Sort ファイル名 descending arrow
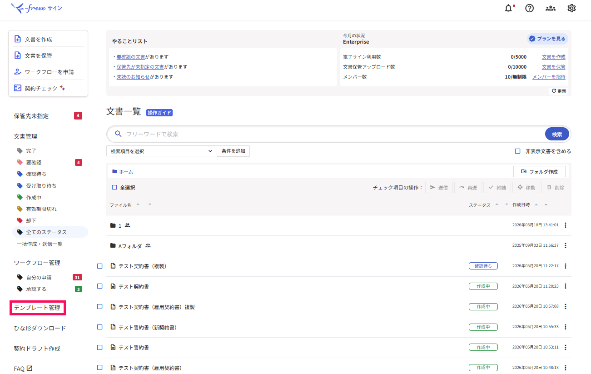This screenshot has height=374, width=591. (x=149, y=204)
